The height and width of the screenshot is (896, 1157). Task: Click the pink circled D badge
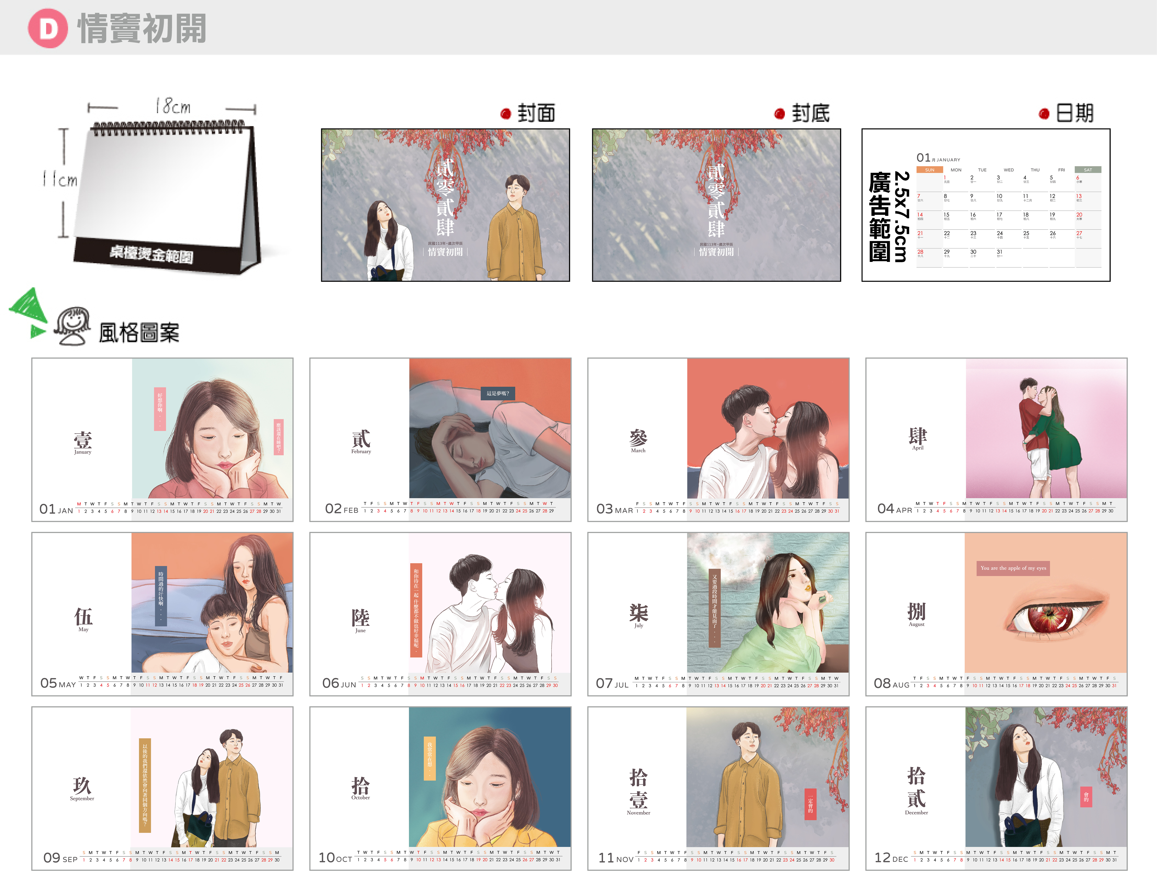[x=48, y=28]
